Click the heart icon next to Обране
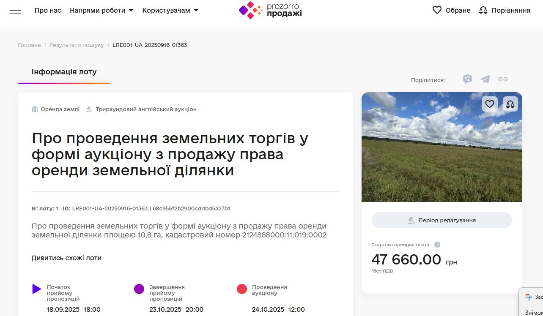This screenshot has width=543, height=316. coord(437,10)
